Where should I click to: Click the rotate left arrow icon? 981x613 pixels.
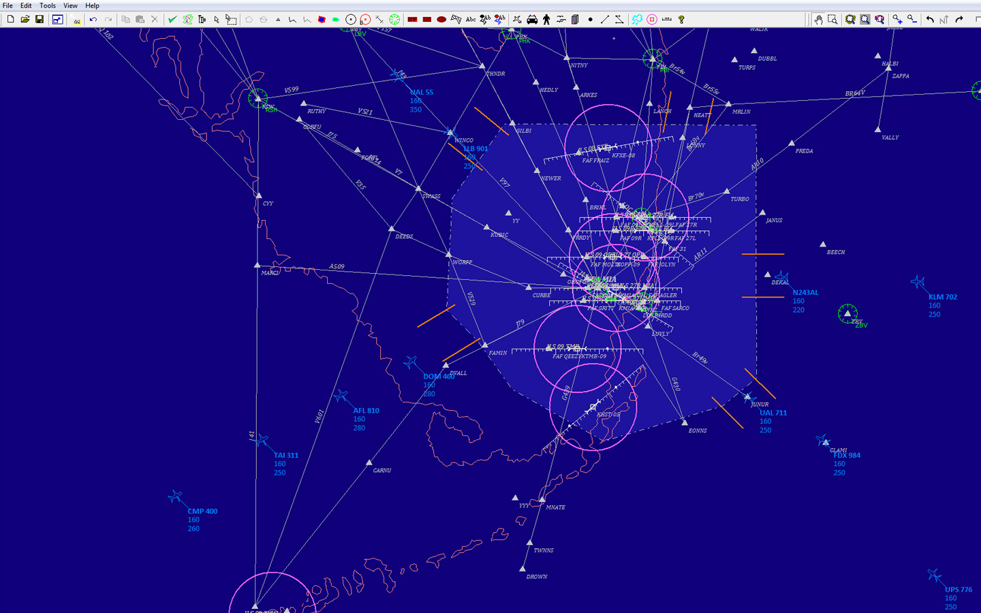(x=930, y=19)
